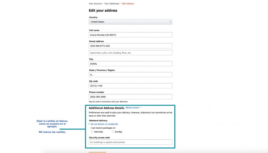Click the Full name input field
Screen dimensions: 268x153
[130, 35]
